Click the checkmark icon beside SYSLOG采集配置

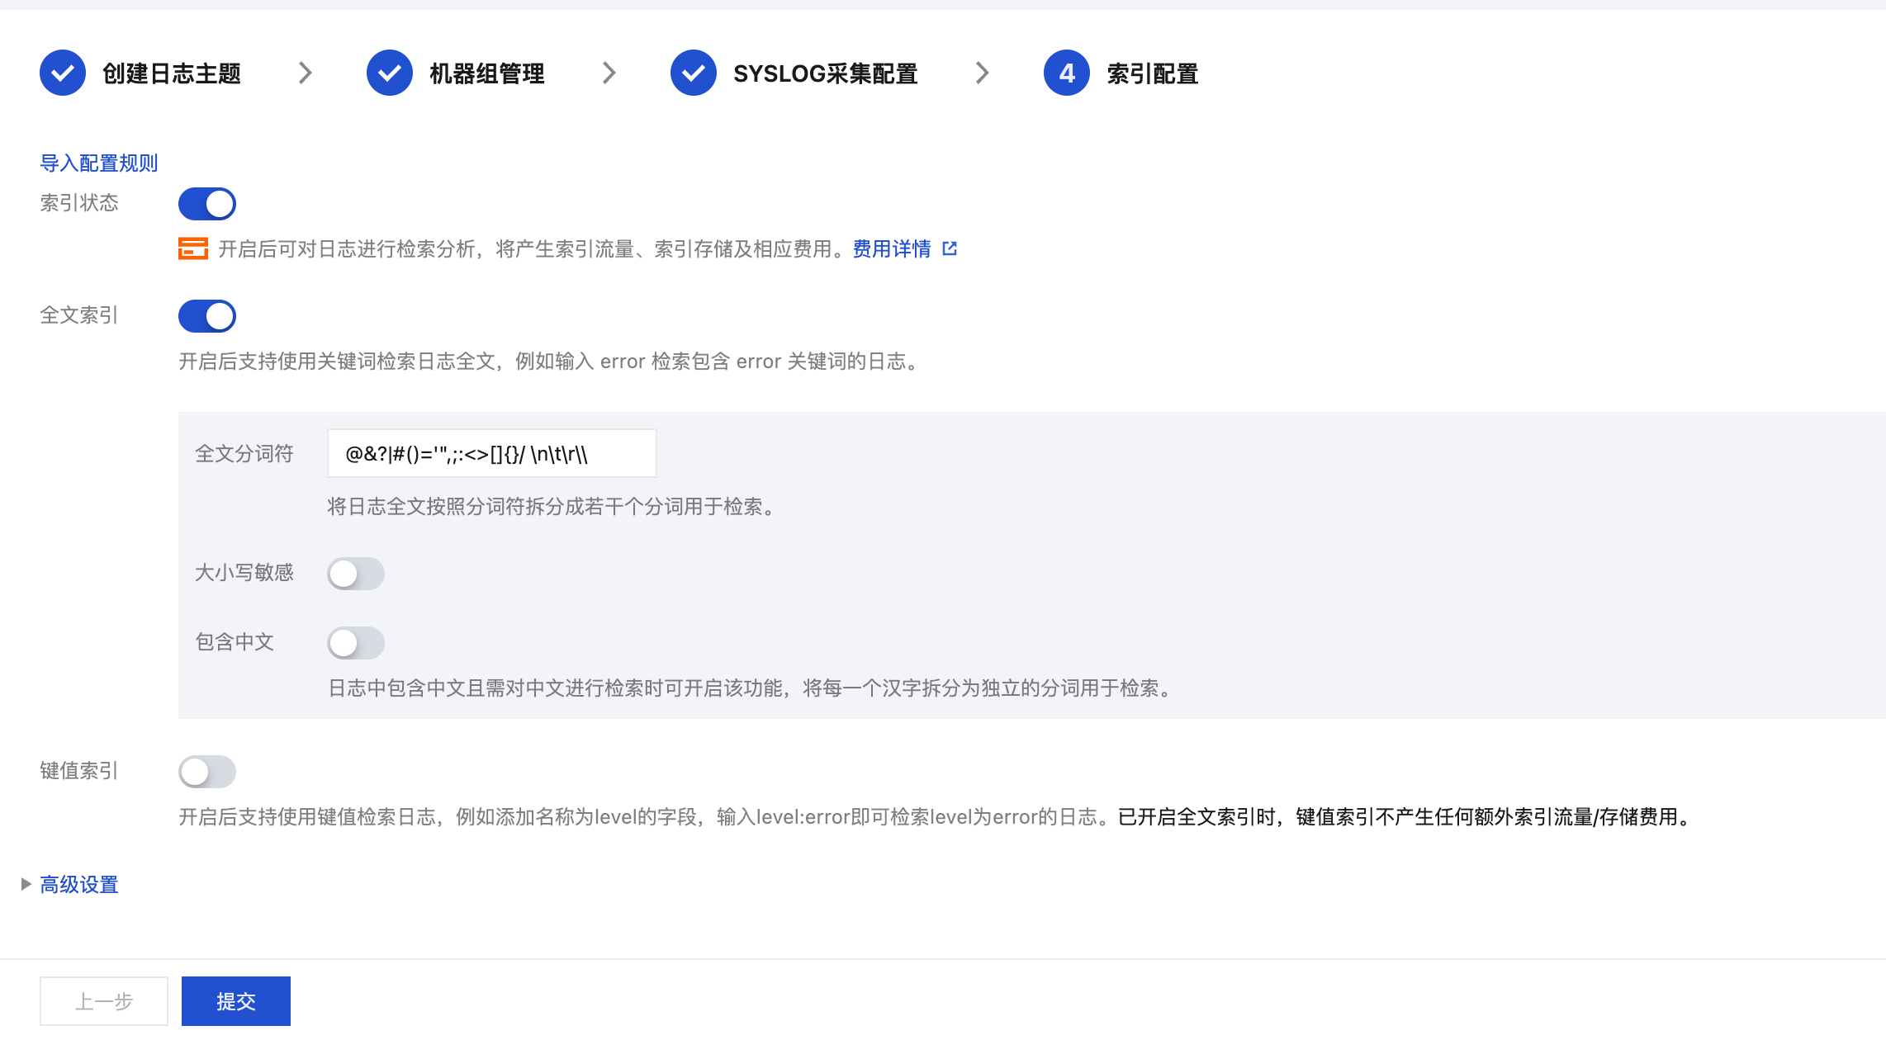coord(694,73)
